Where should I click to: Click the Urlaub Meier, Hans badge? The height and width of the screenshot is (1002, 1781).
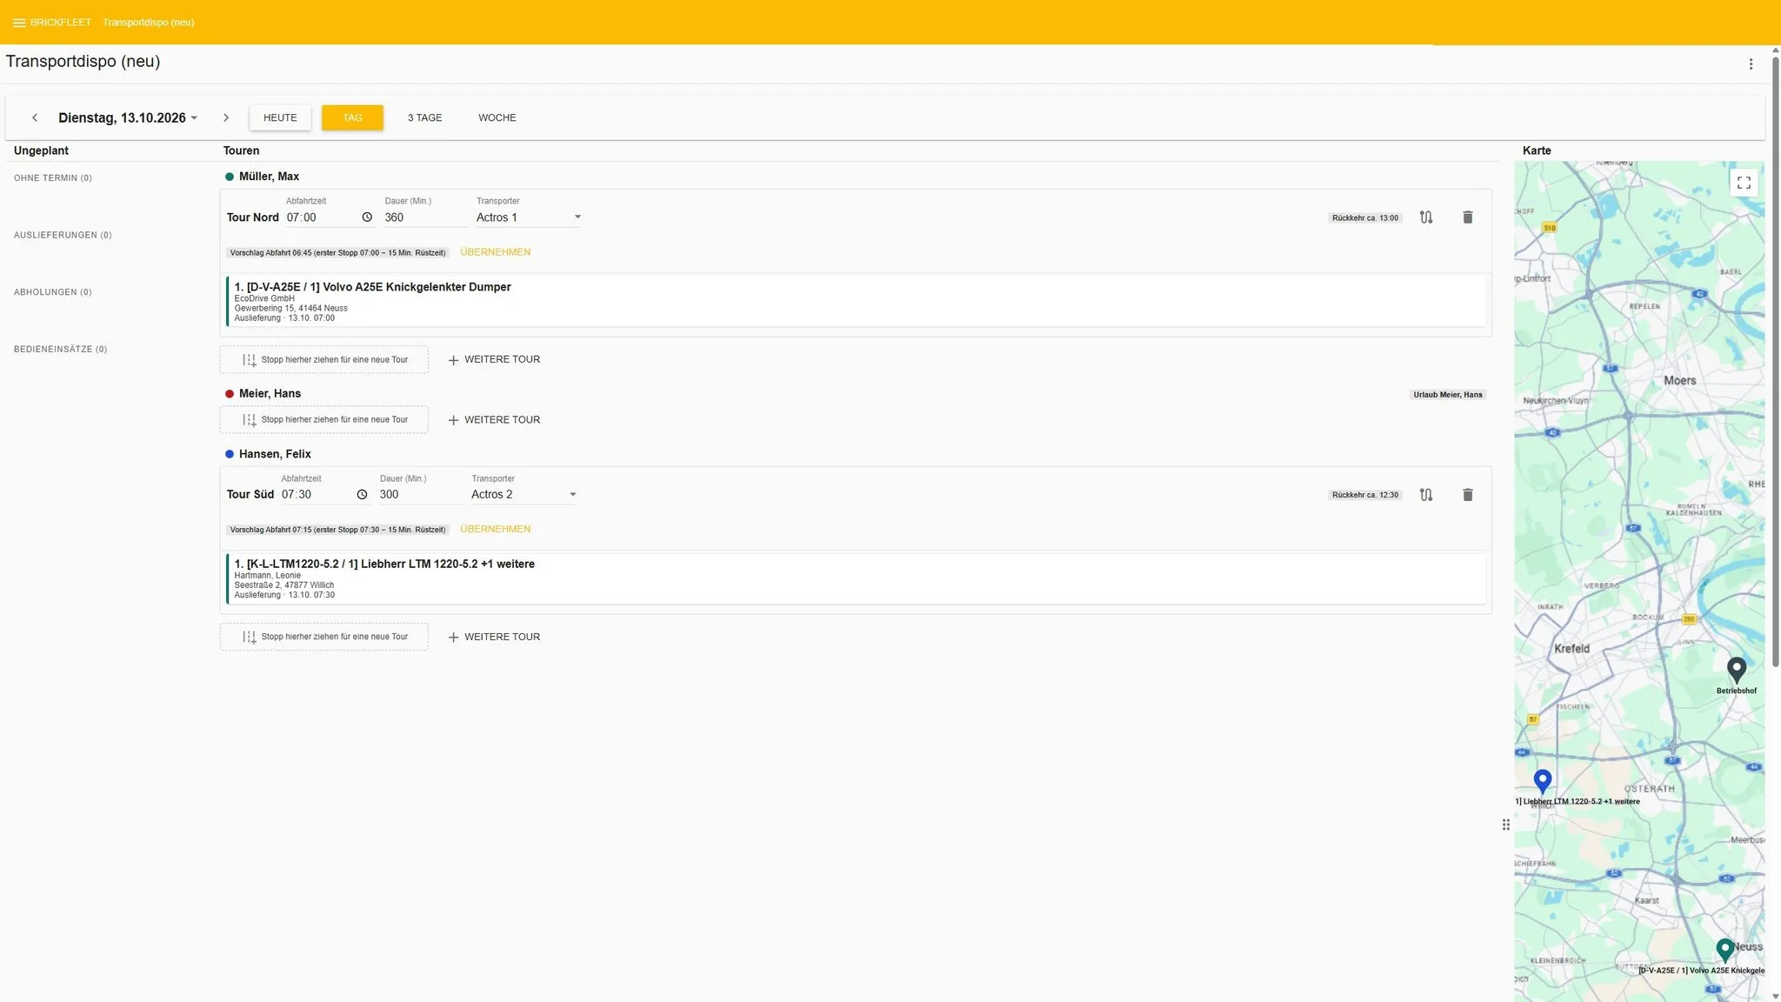pyautogui.click(x=1448, y=395)
